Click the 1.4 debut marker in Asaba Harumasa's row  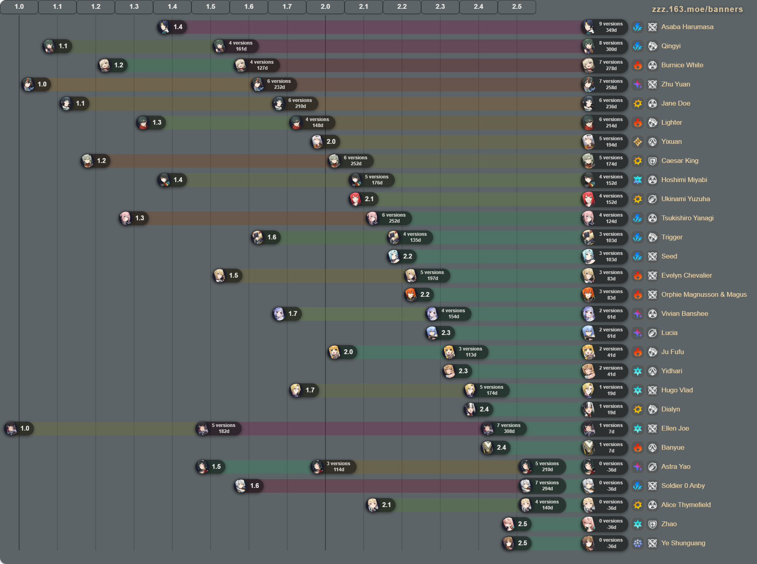click(x=172, y=27)
